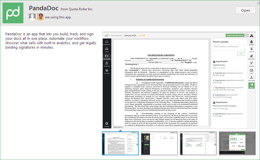Click the small pd logo in breadcrumb
Viewport: 260px width, 160px height.
click(107, 35)
